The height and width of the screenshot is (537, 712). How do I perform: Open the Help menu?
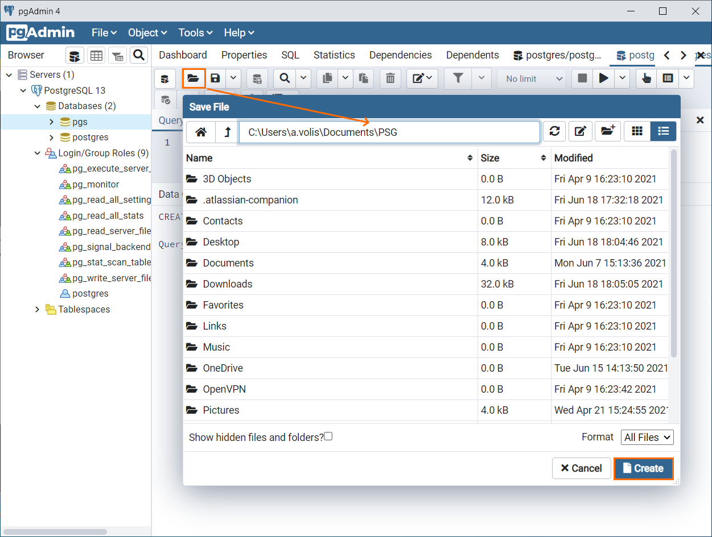click(x=239, y=33)
